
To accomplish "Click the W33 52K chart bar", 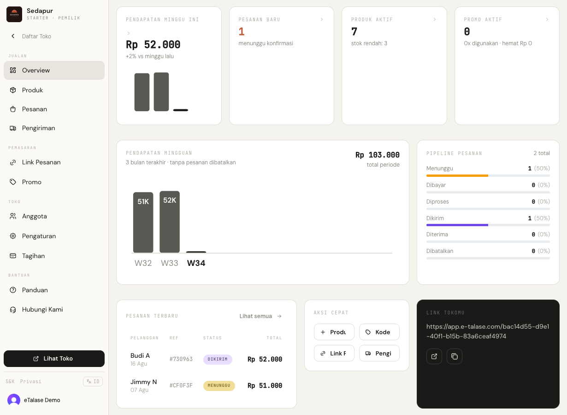I will pyautogui.click(x=170, y=222).
